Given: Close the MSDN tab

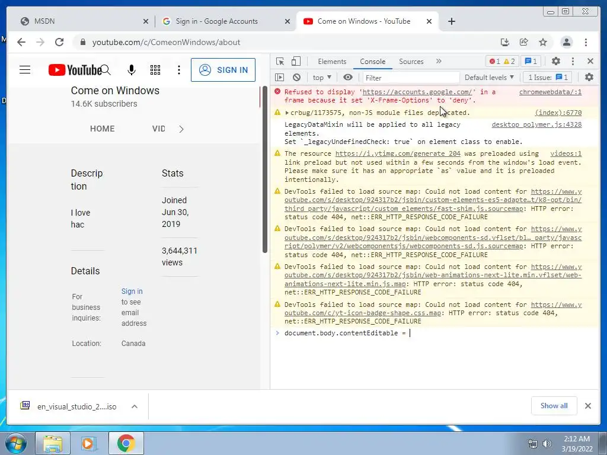Looking at the screenshot, I should 146,21.
